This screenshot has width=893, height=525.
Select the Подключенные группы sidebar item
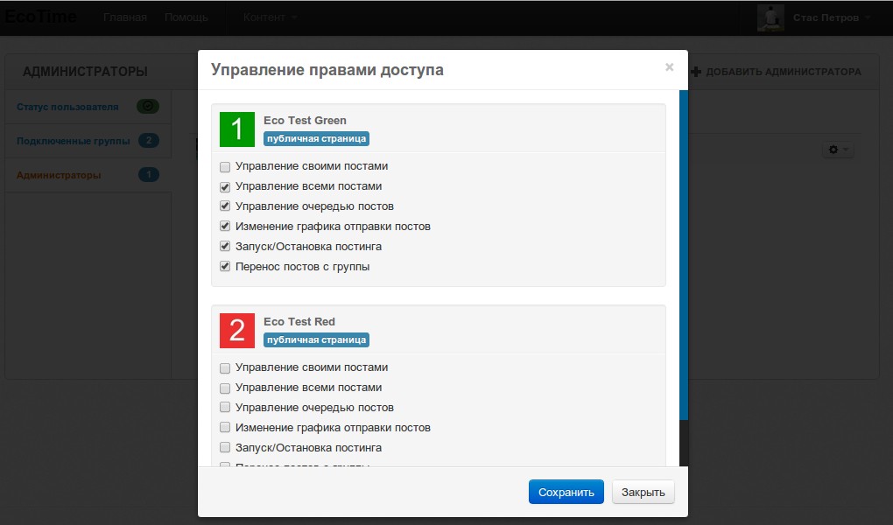(x=74, y=141)
